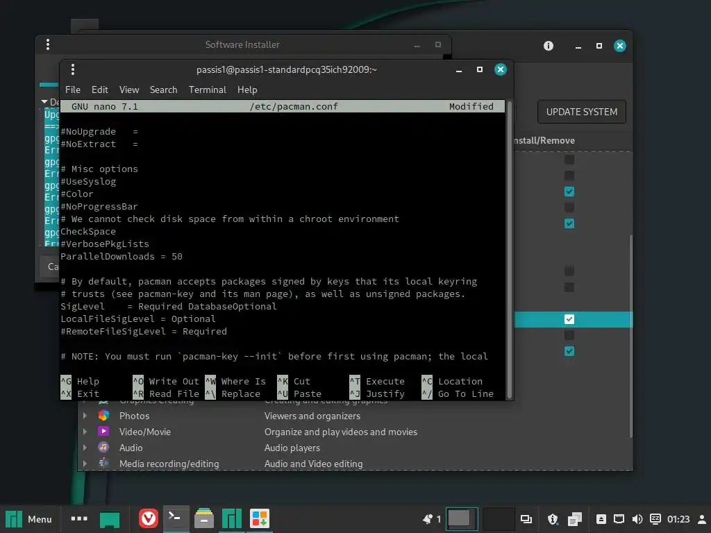Launch Vivaldi browser from taskbar
The width and height of the screenshot is (711, 533).
[149, 518]
